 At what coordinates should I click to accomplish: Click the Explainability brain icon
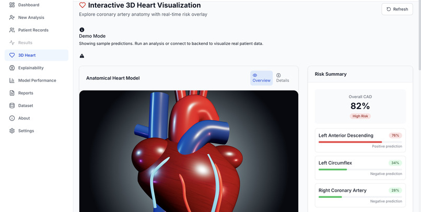pyautogui.click(x=12, y=68)
